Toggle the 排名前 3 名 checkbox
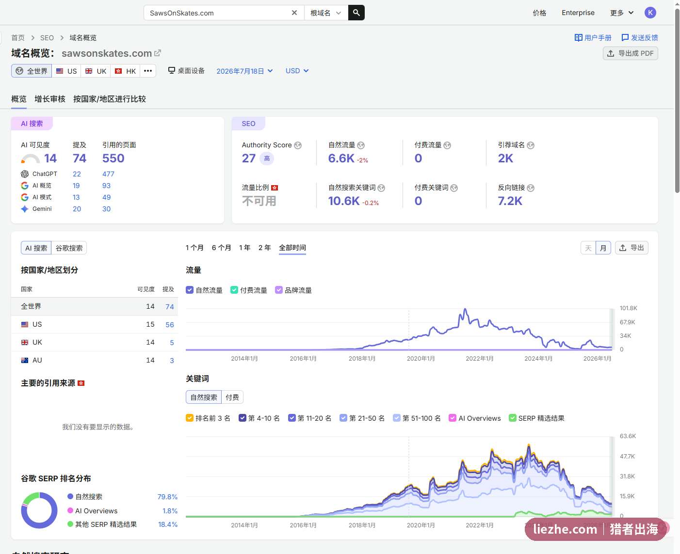 point(190,418)
